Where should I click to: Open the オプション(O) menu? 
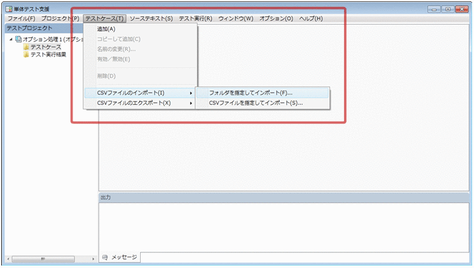[x=276, y=18]
